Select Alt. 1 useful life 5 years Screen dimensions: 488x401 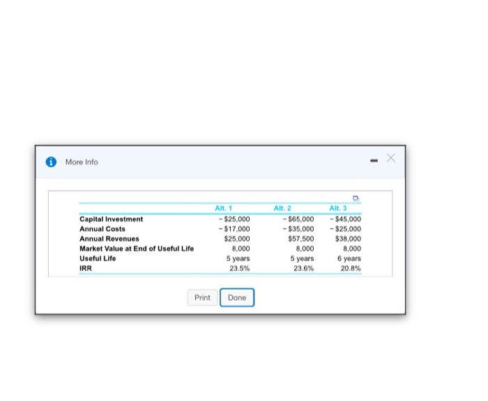tap(238, 258)
